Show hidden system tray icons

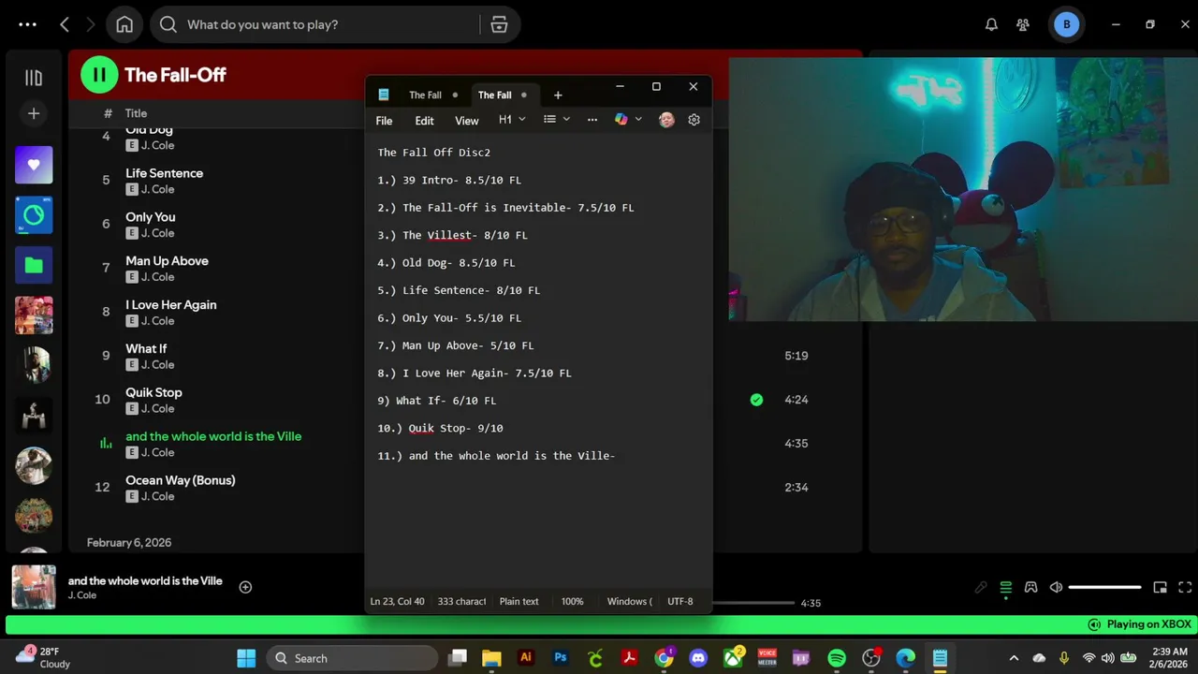point(1014,658)
